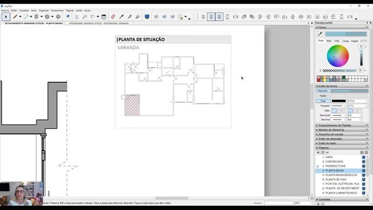Select the Circle tool
This screenshot has height=210, width=373.
click(x=47, y=17)
